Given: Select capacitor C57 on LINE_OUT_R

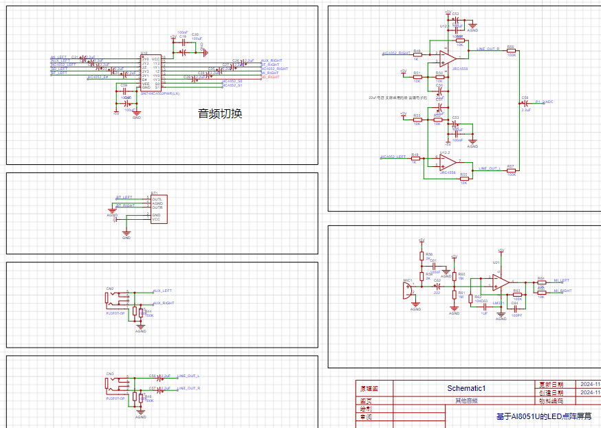Looking at the screenshot, I should point(158,390).
